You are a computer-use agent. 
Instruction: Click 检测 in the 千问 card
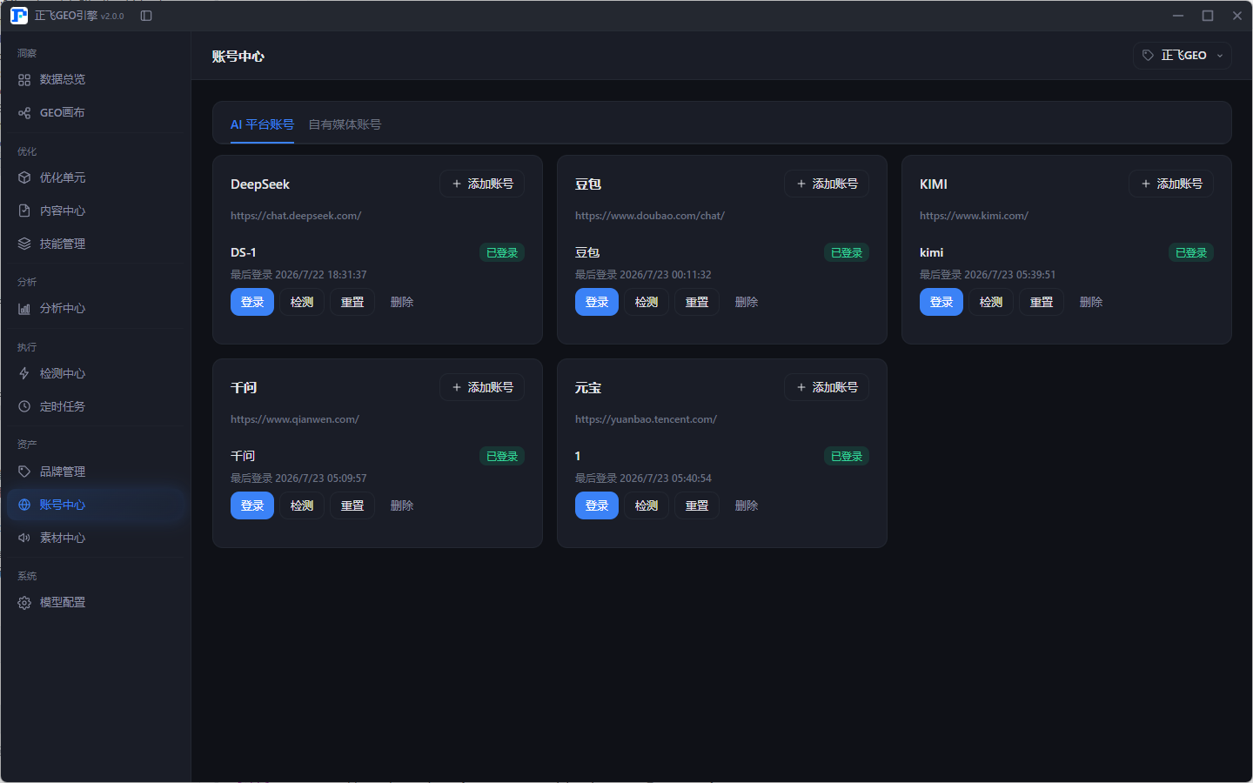(x=302, y=505)
